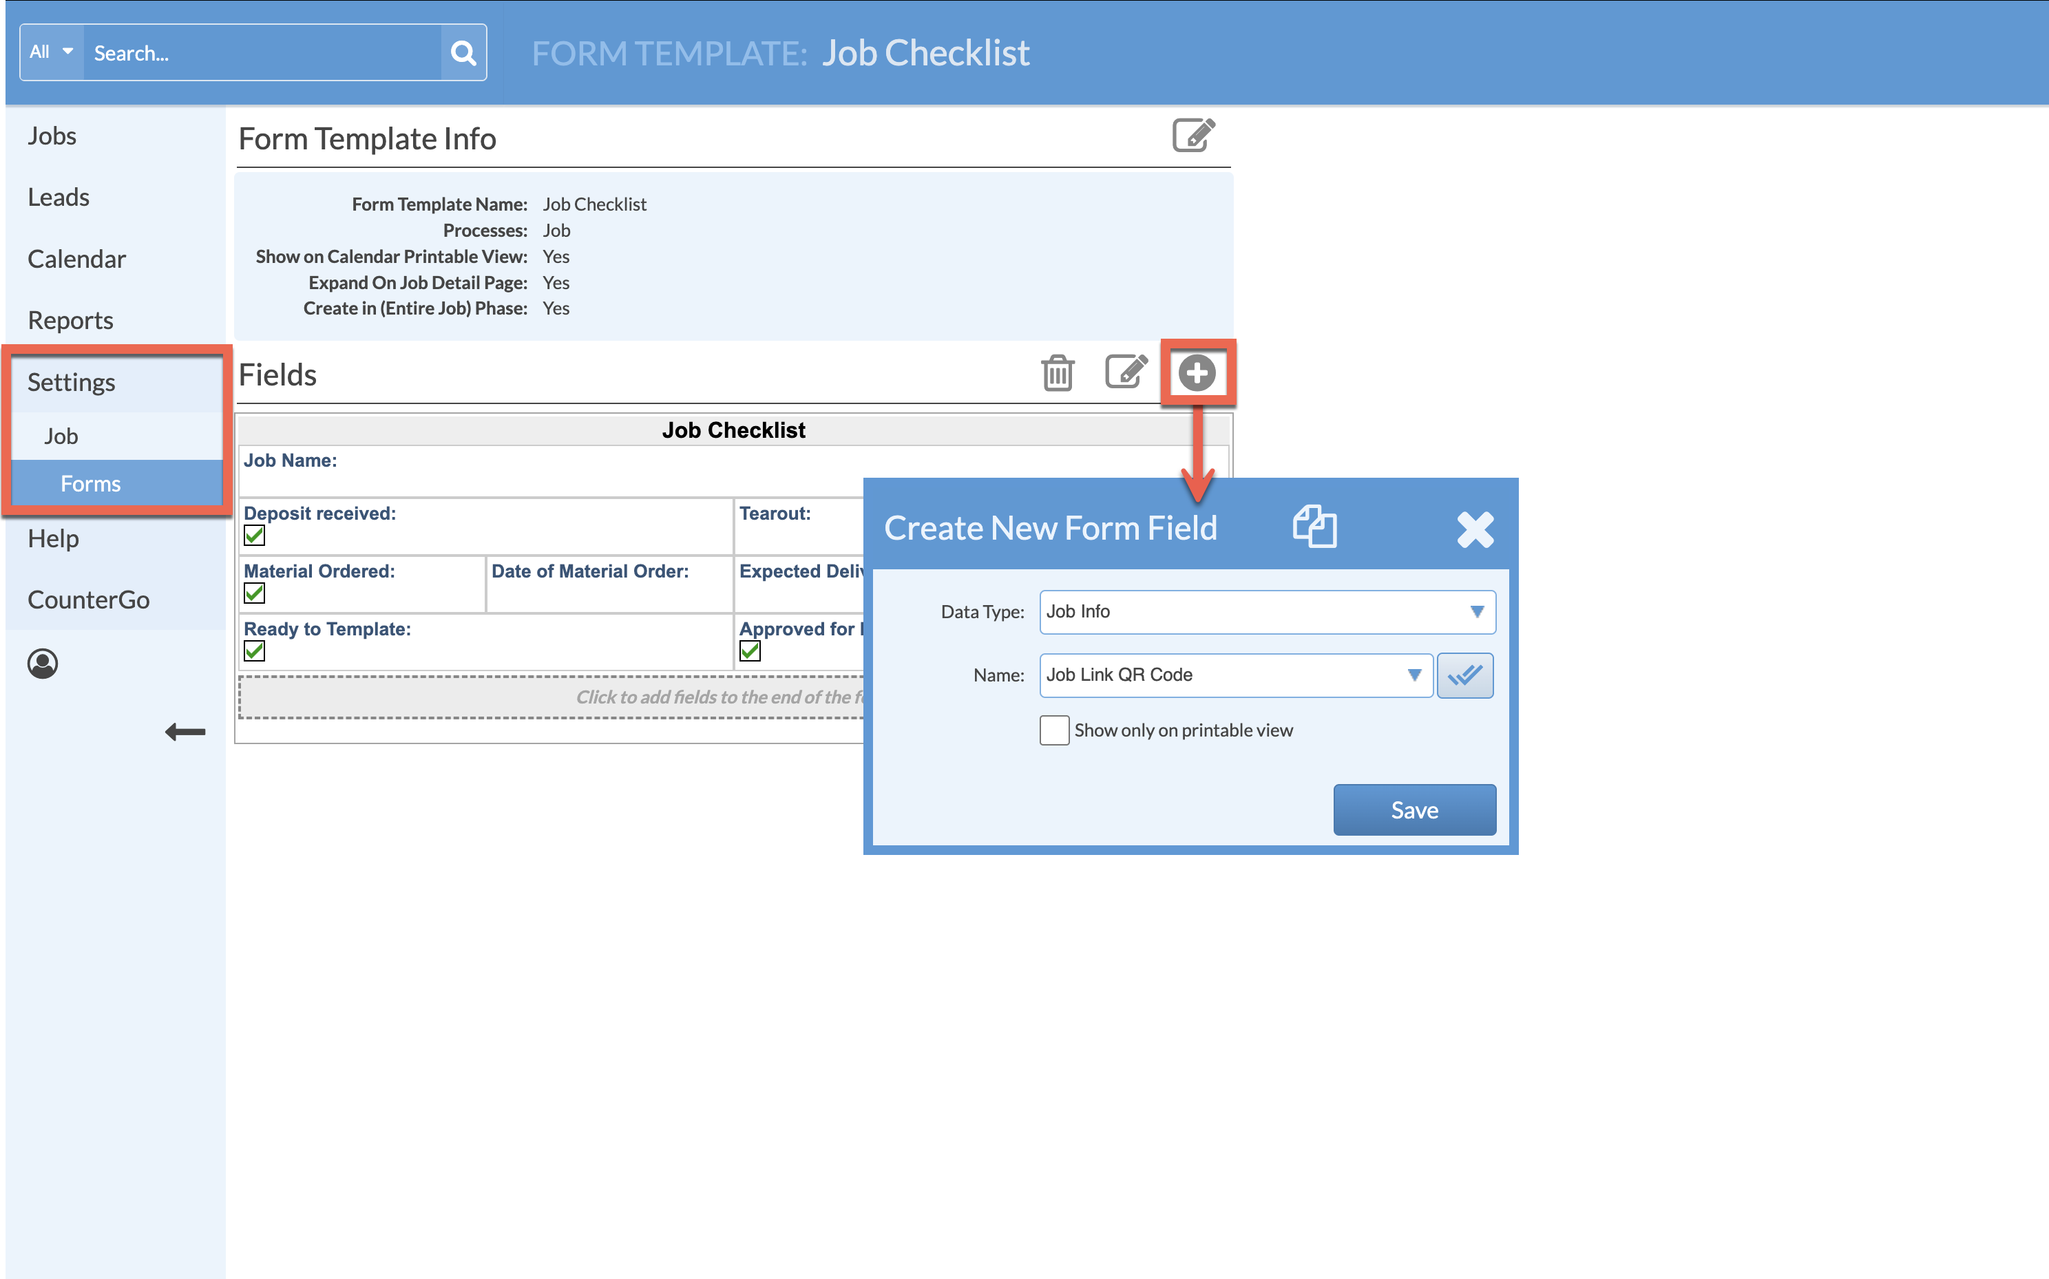The width and height of the screenshot is (2049, 1279).
Task: Click in the Search input field
Action: (262, 52)
